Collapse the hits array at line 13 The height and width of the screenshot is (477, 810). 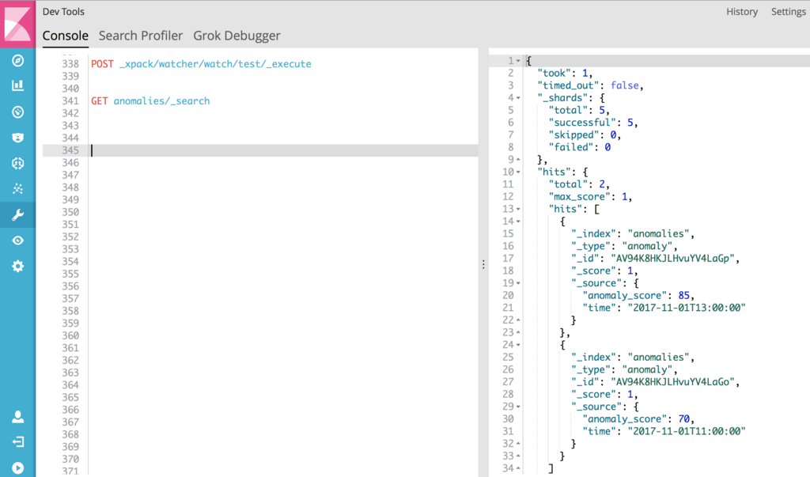pos(518,210)
